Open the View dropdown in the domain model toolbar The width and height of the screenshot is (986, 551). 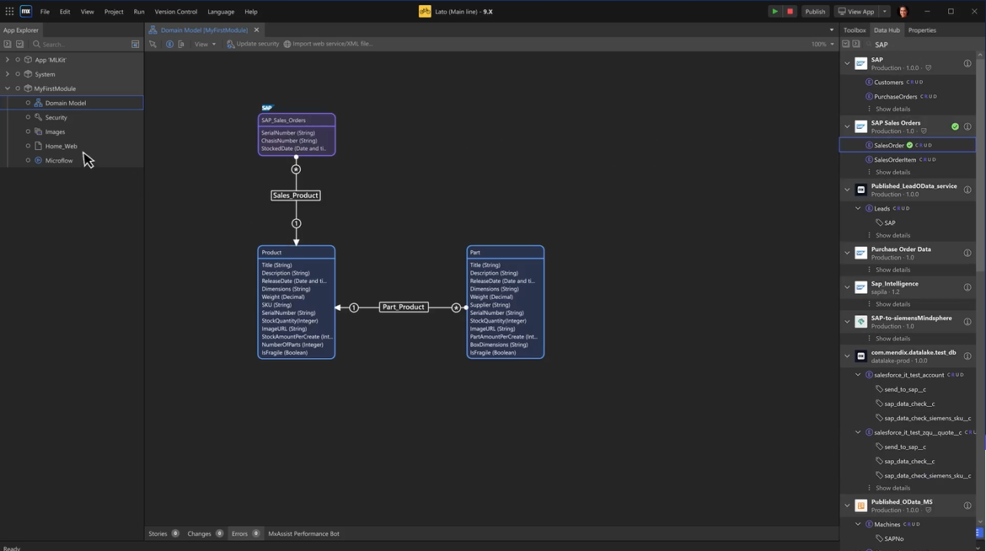(x=205, y=44)
